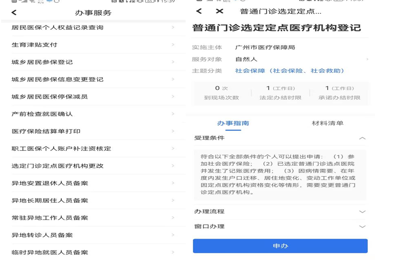Switch to the 办事指南 tab
Image resolution: width=393 pixels, height=270 pixels.
[x=233, y=123]
